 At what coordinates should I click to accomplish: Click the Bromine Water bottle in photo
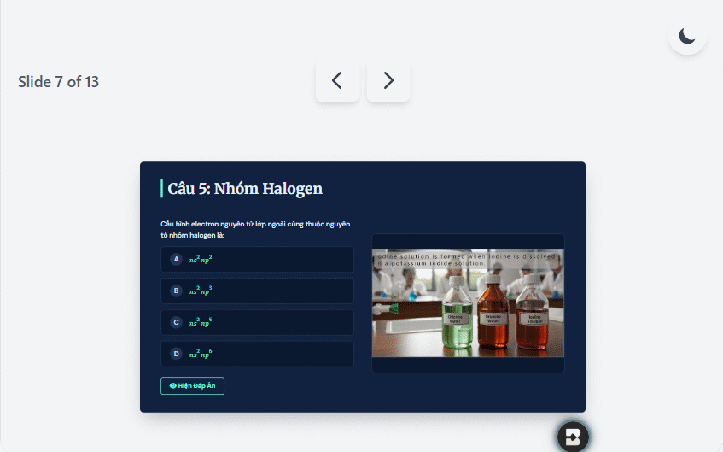(493, 311)
